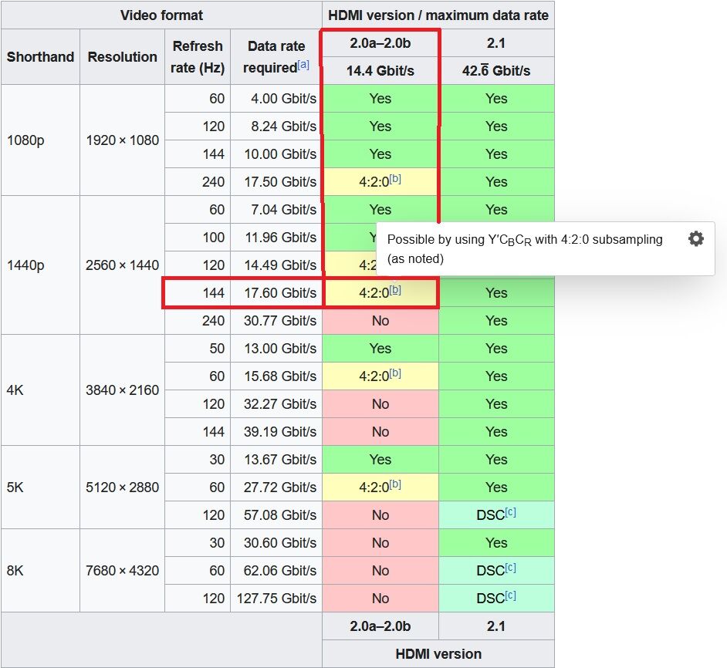Screen dimensions: 727x668
Task: Click the '1440p' shorthand cell
Action: [40, 265]
